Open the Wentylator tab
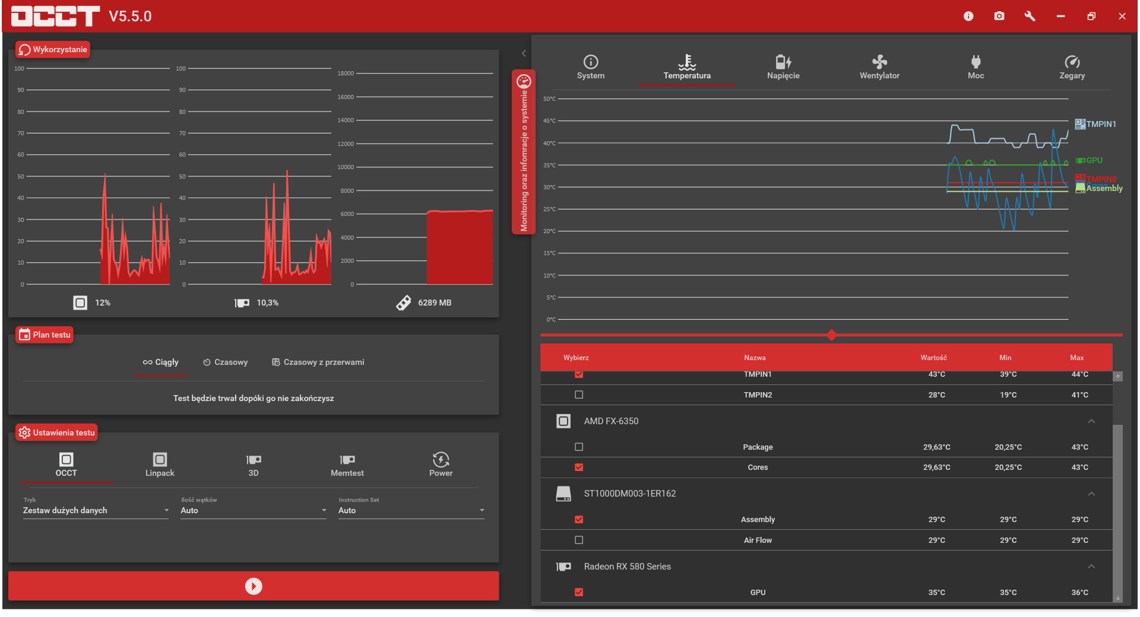 (x=879, y=67)
